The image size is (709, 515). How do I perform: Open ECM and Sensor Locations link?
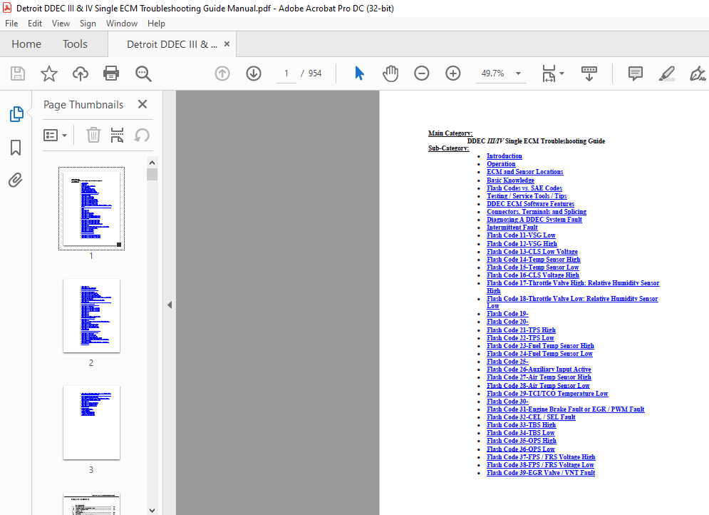[525, 172]
